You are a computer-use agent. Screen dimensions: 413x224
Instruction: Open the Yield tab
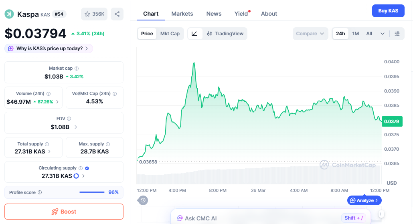tap(241, 14)
